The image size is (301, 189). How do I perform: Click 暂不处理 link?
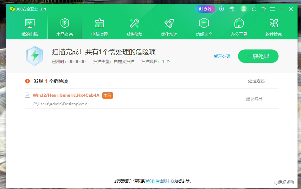[x=222, y=56]
